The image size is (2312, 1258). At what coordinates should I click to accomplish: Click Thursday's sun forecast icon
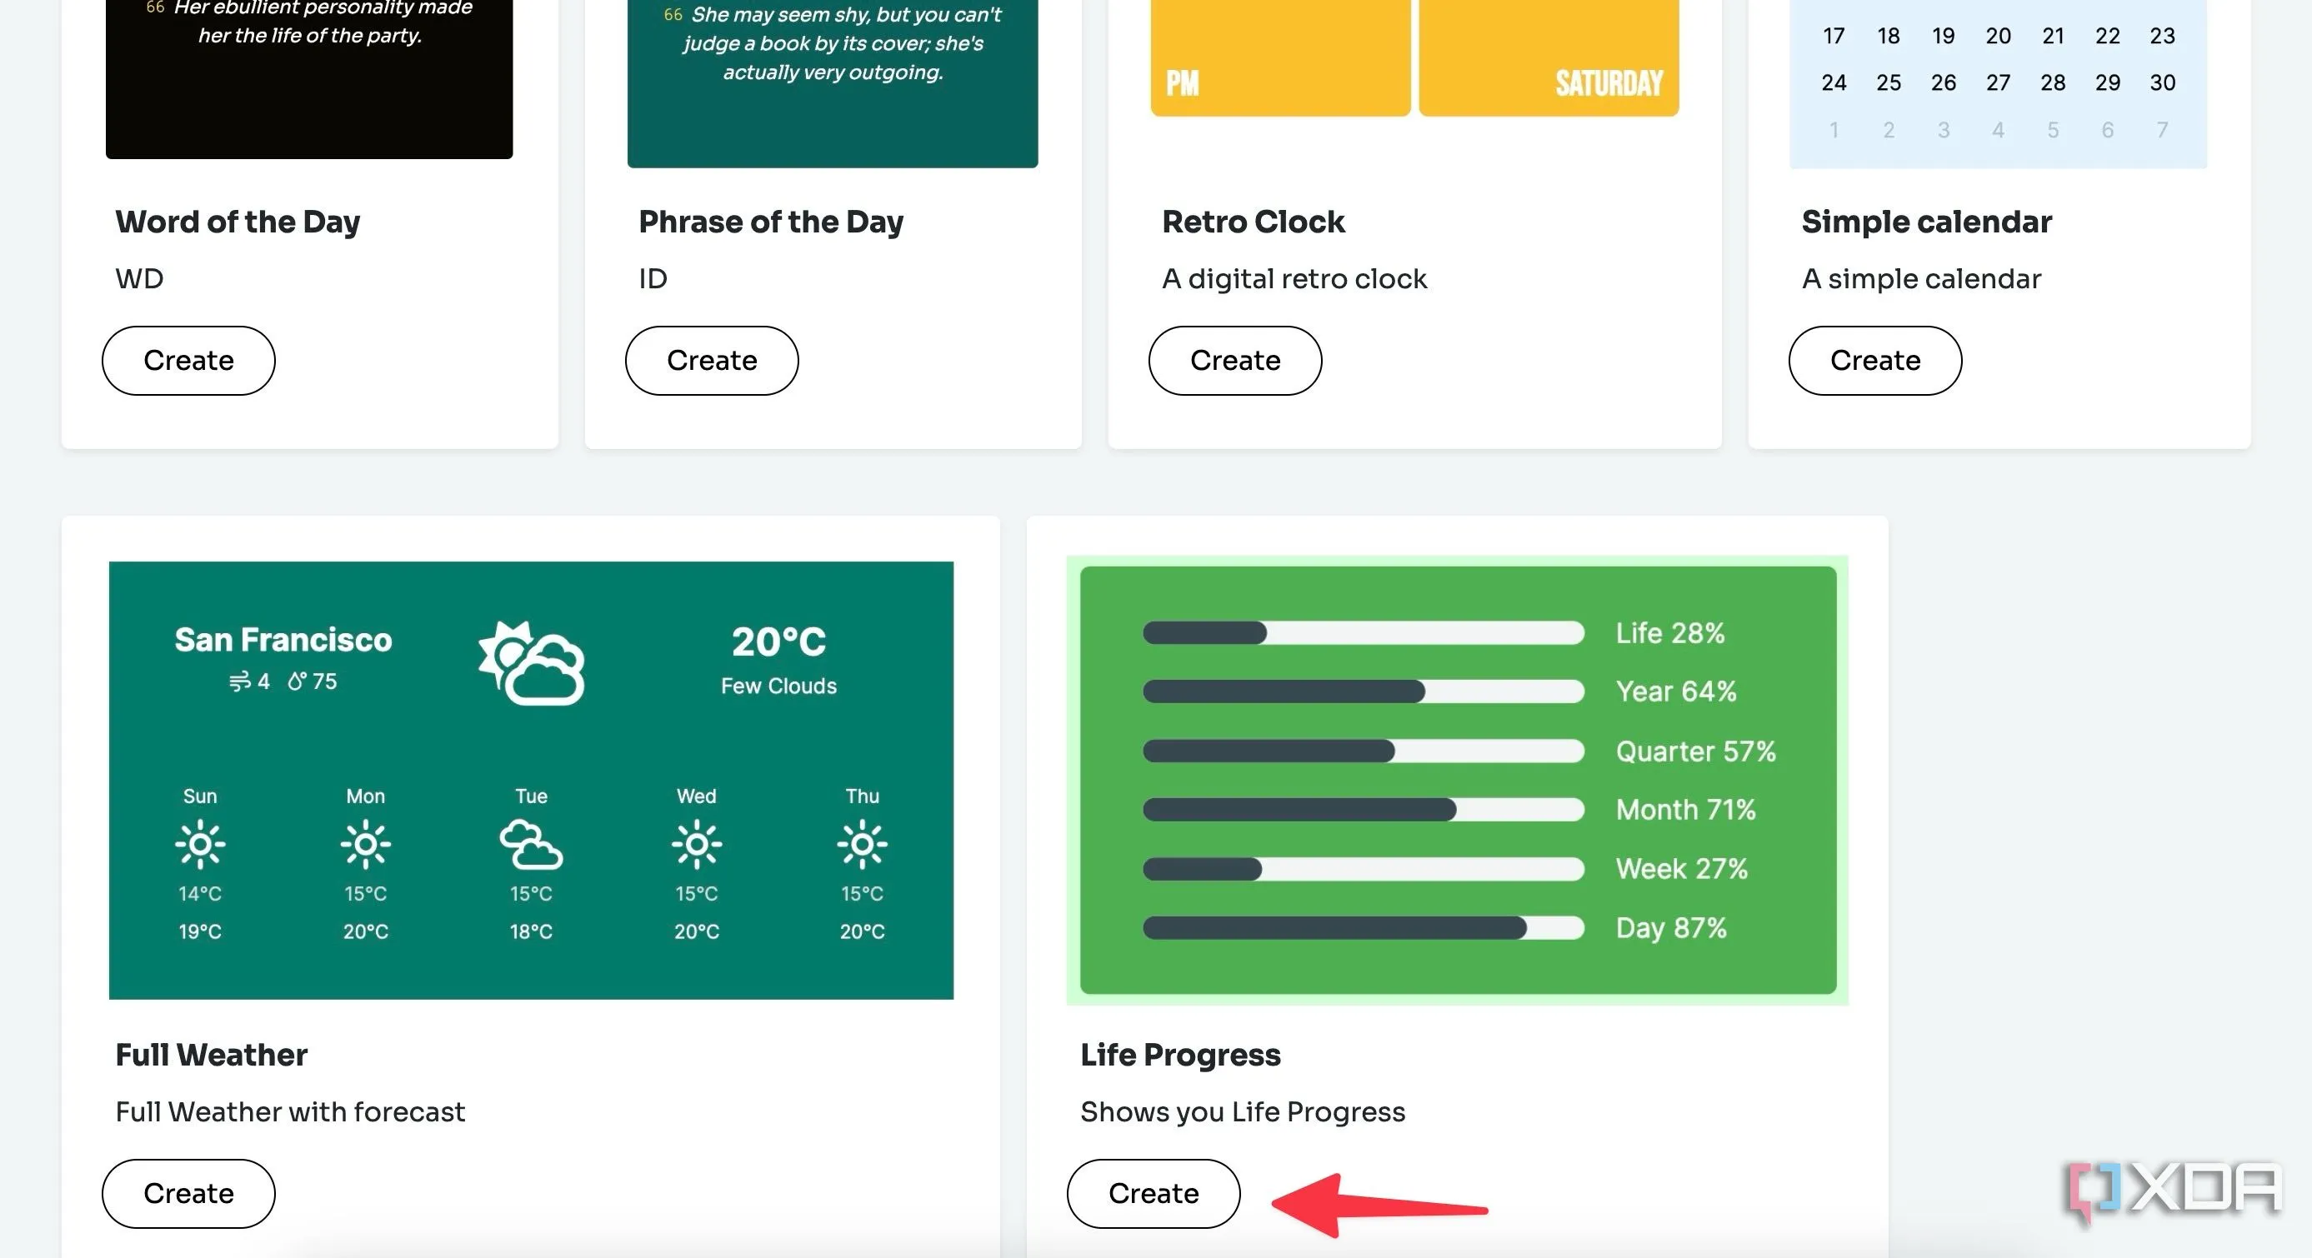862,844
